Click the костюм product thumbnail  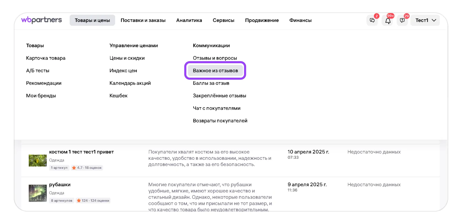(37, 160)
